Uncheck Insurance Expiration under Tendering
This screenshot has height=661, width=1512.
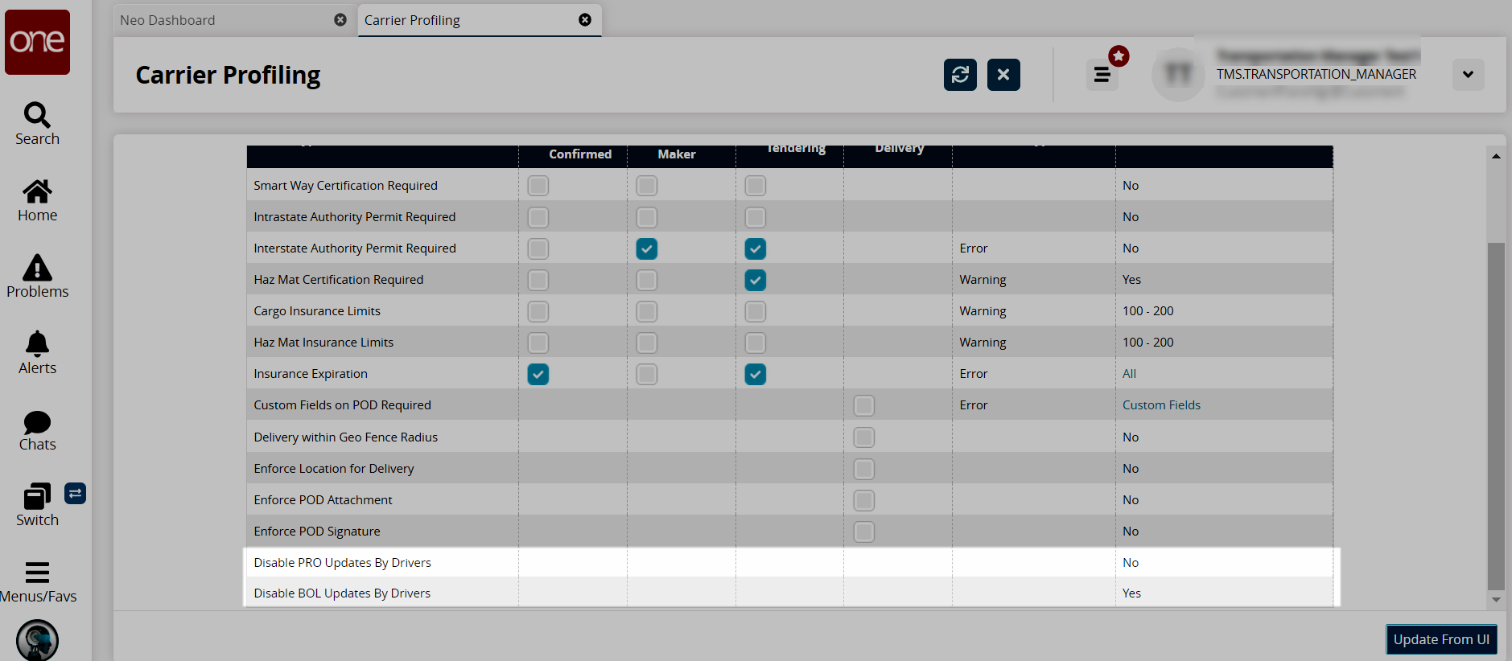coord(756,374)
